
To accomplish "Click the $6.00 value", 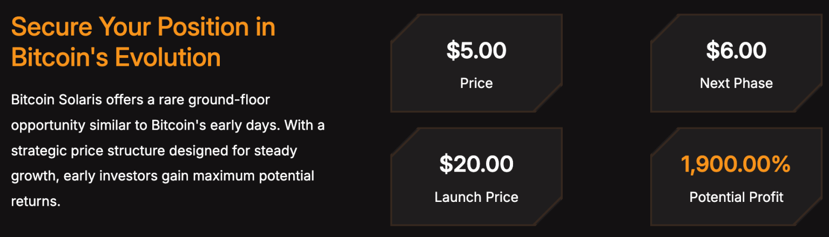I will click(x=736, y=51).
